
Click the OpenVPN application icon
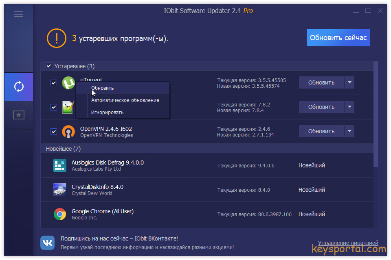tap(68, 132)
